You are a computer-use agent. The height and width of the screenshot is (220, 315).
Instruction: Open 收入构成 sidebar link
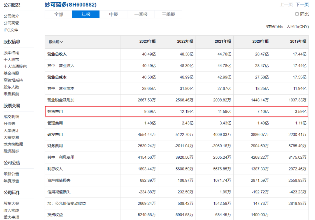(11, 211)
